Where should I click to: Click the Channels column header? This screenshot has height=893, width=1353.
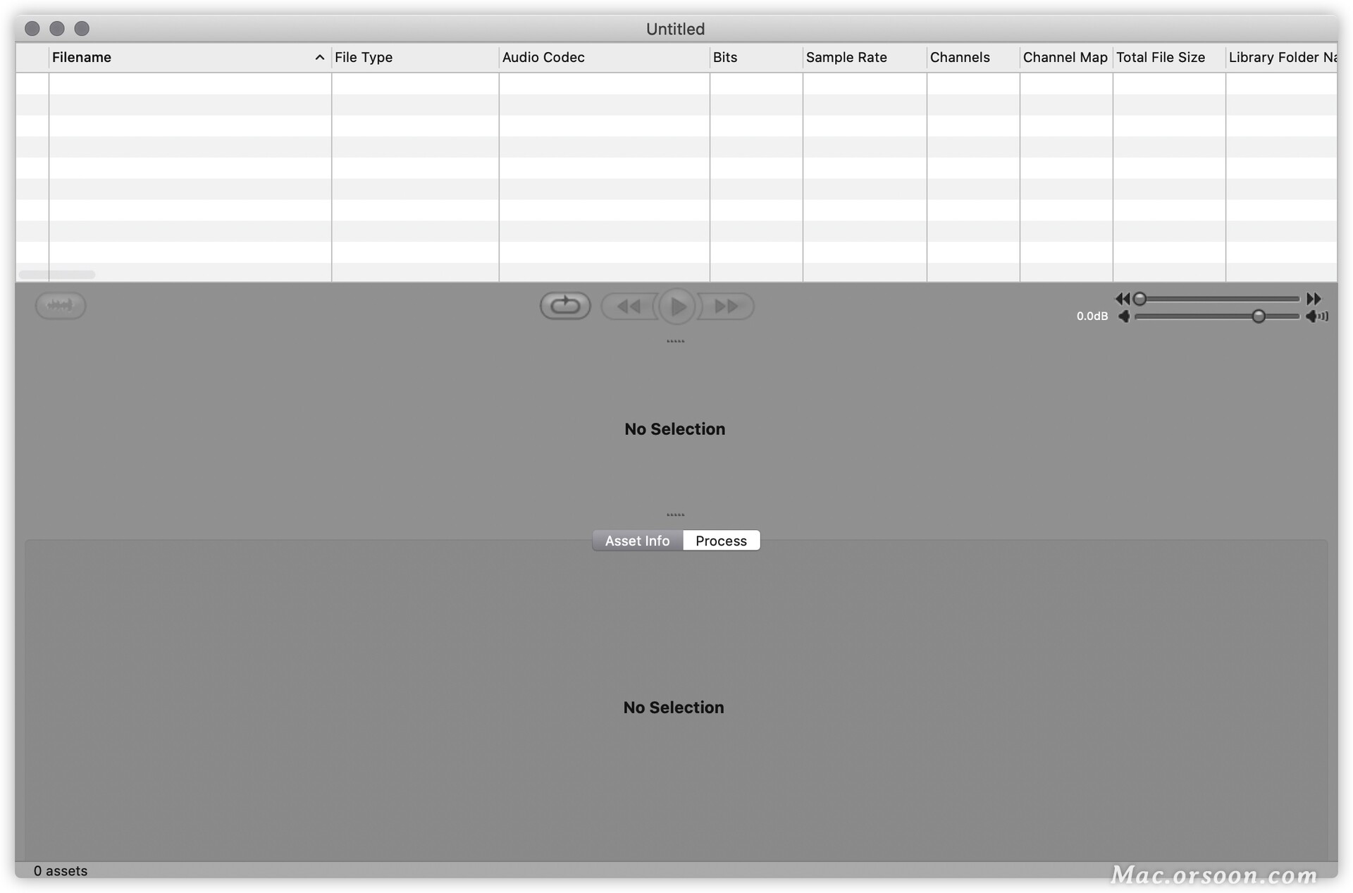pos(973,57)
